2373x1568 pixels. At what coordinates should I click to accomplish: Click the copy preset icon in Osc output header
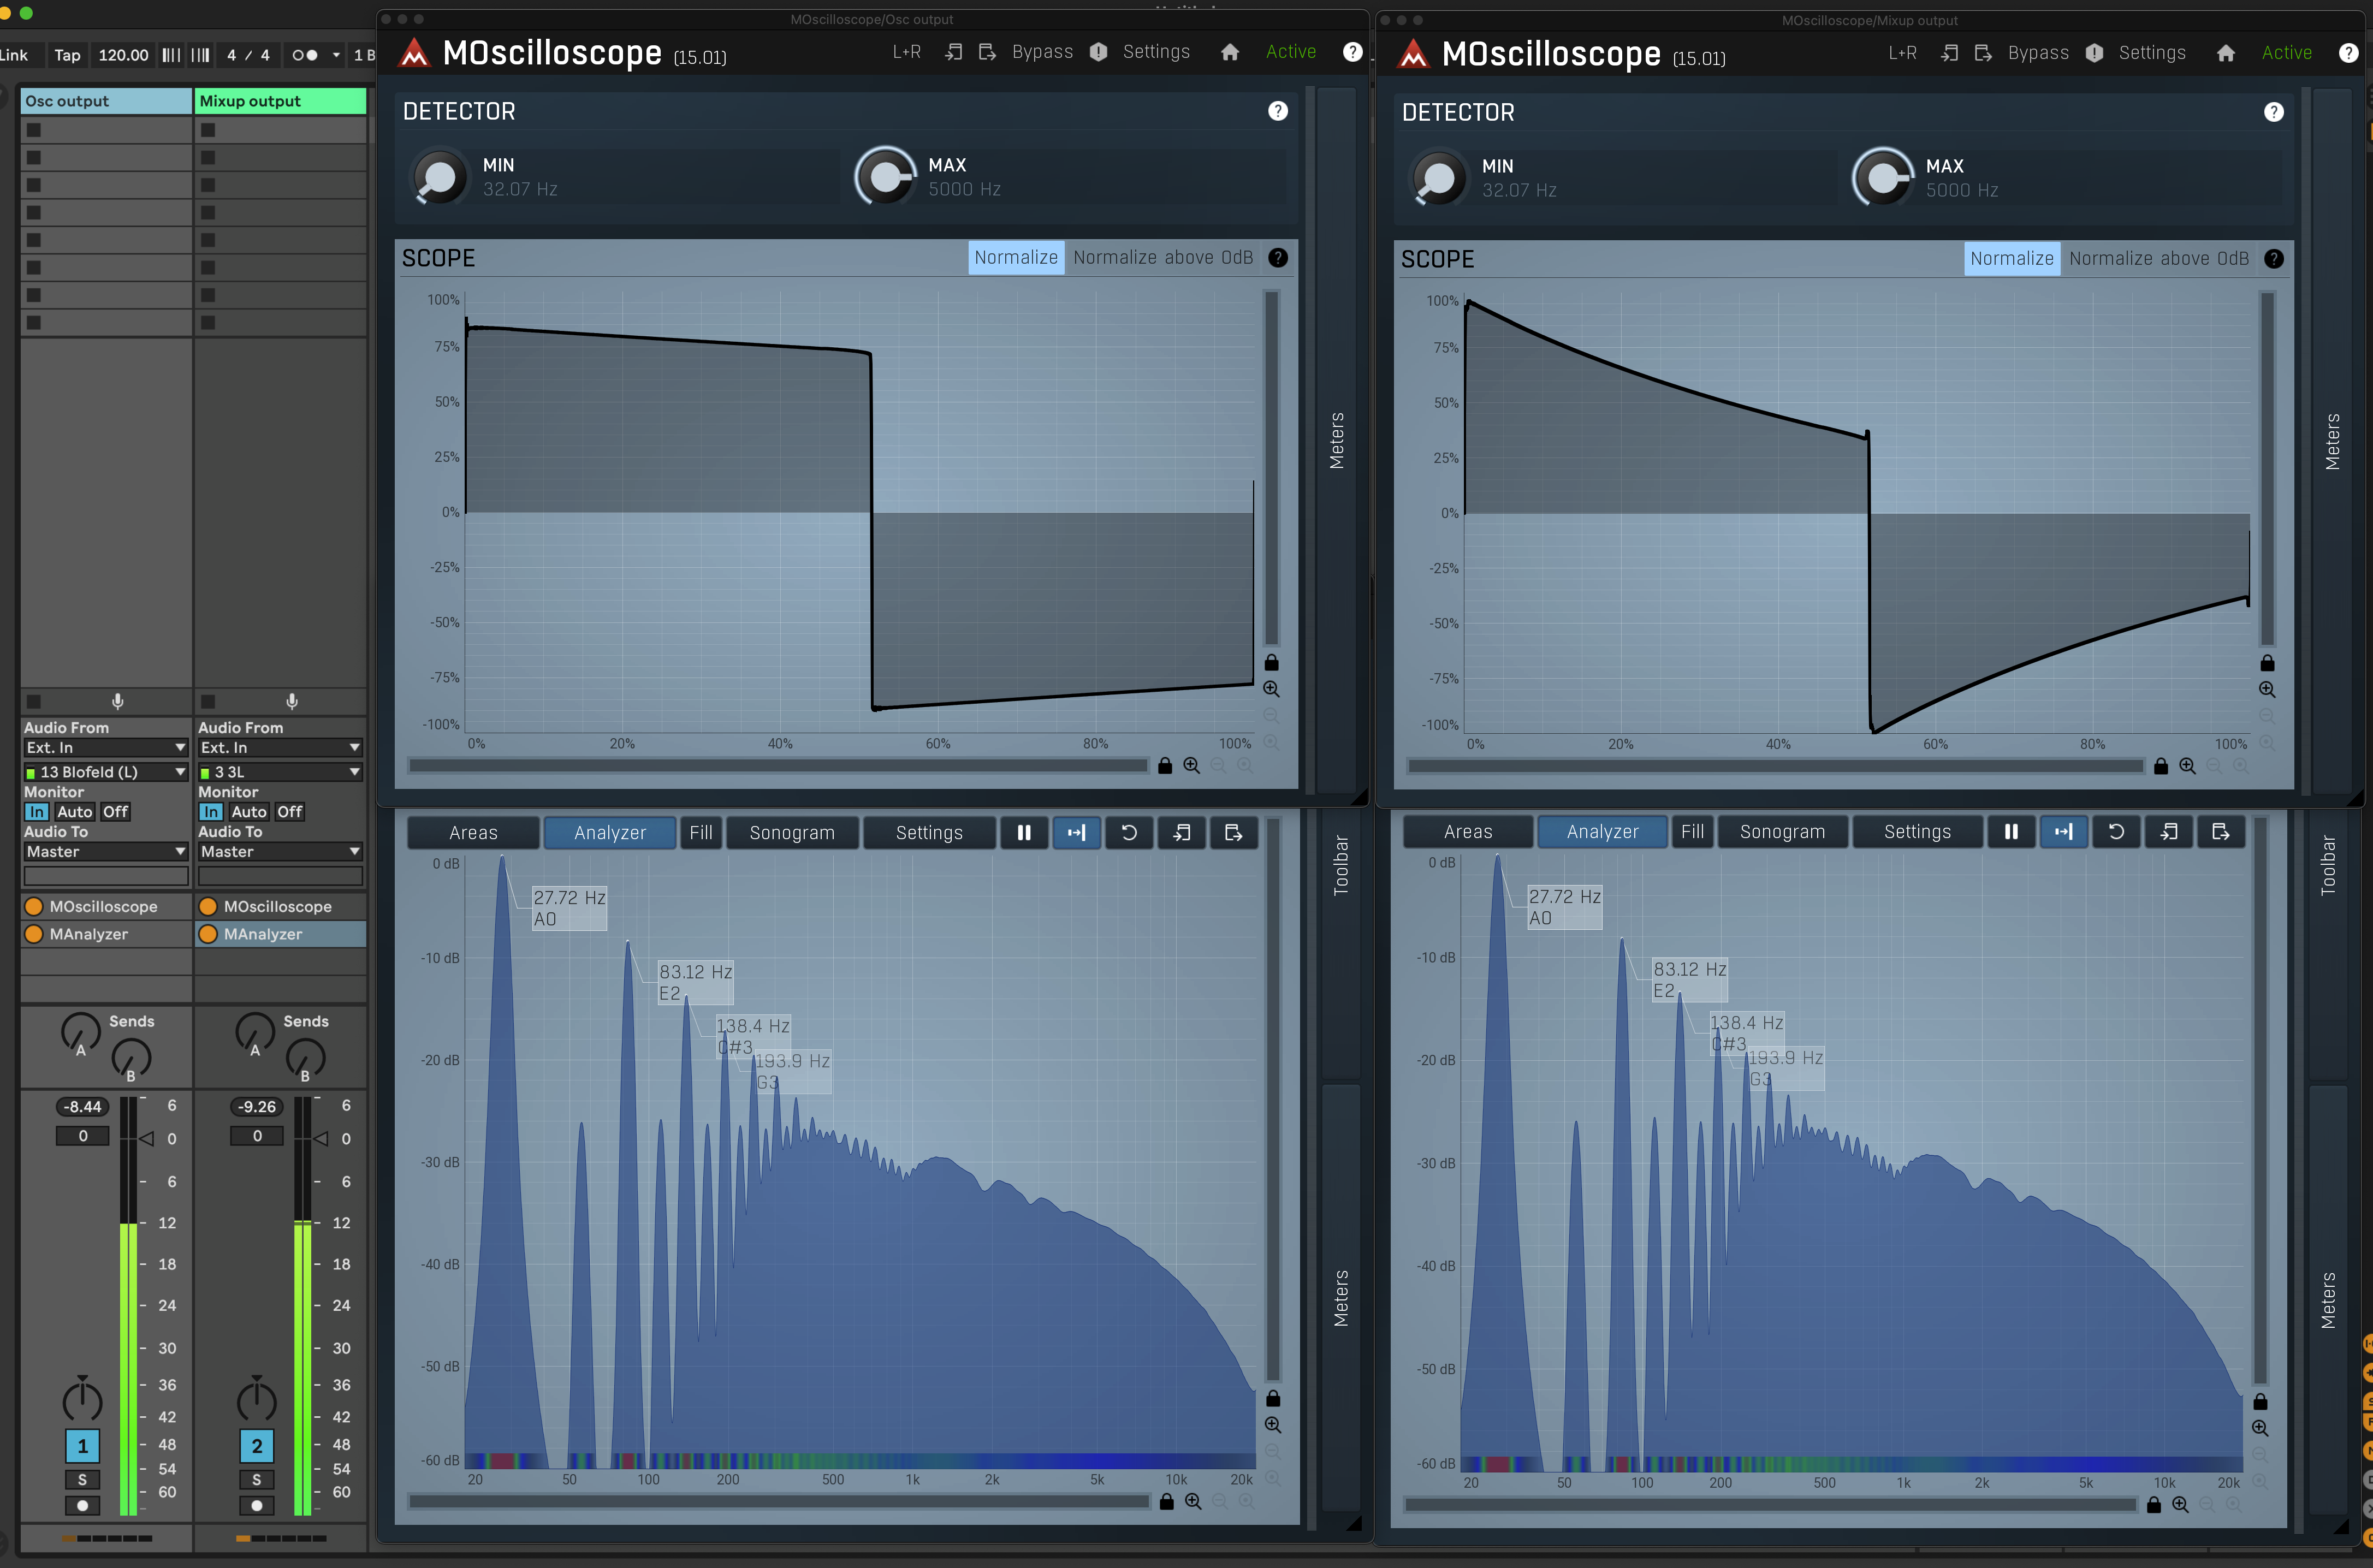tap(954, 52)
